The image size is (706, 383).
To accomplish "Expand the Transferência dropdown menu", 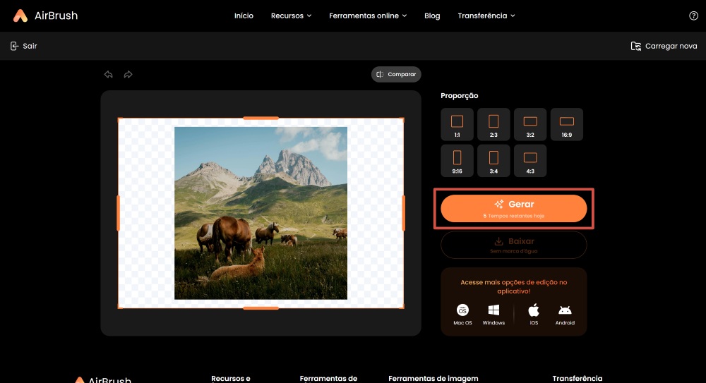I will pyautogui.click(x=486, y=16).
